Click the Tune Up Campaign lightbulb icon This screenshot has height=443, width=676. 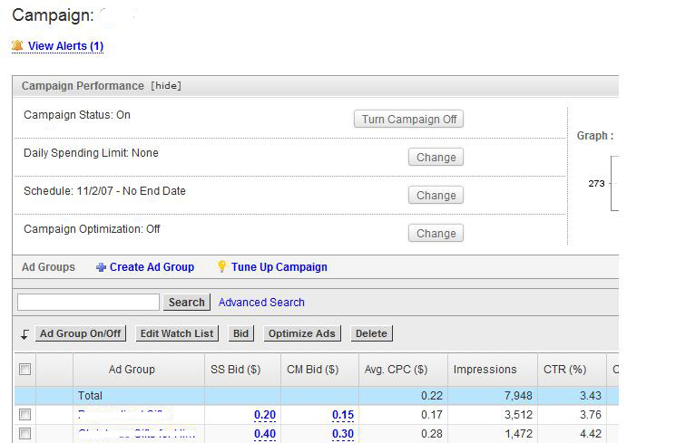(221, 266)
